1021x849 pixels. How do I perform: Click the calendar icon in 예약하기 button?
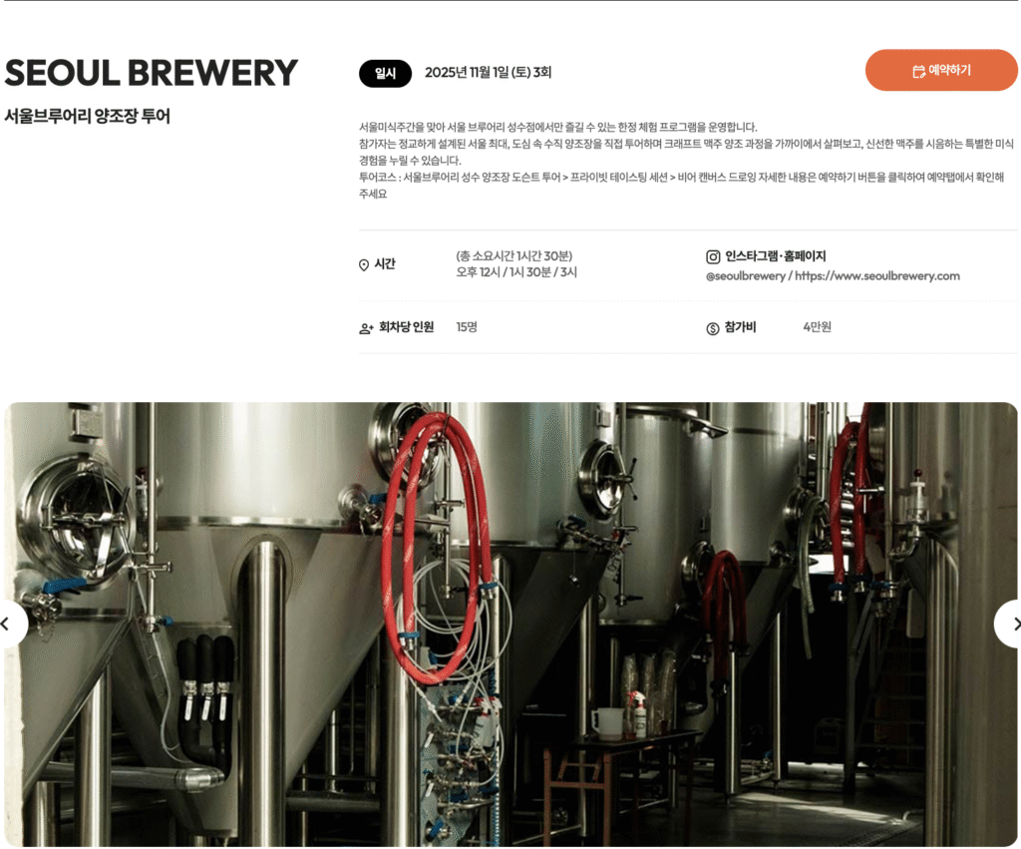point(918,72)
